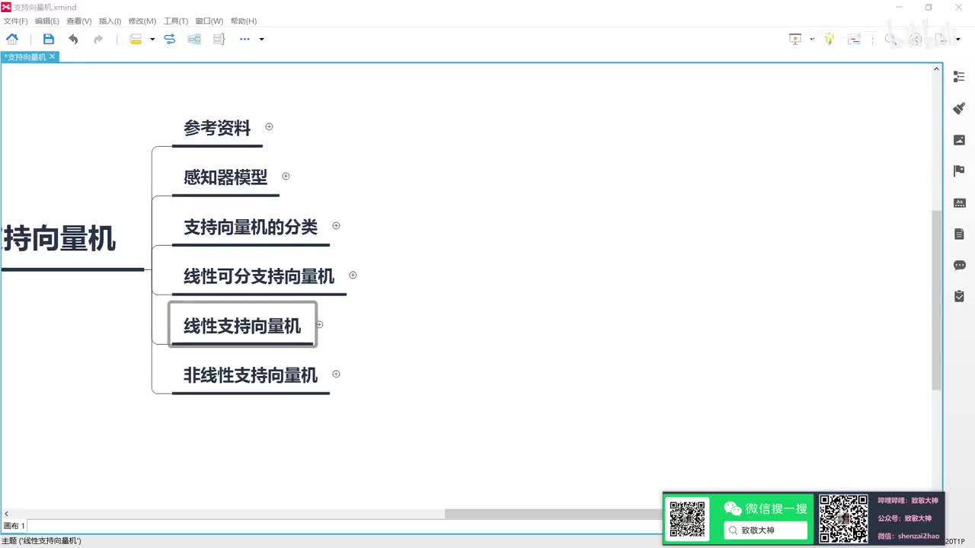Open the Gantt chart view
This screenshot has width=975, height=548.
point(854,39)
